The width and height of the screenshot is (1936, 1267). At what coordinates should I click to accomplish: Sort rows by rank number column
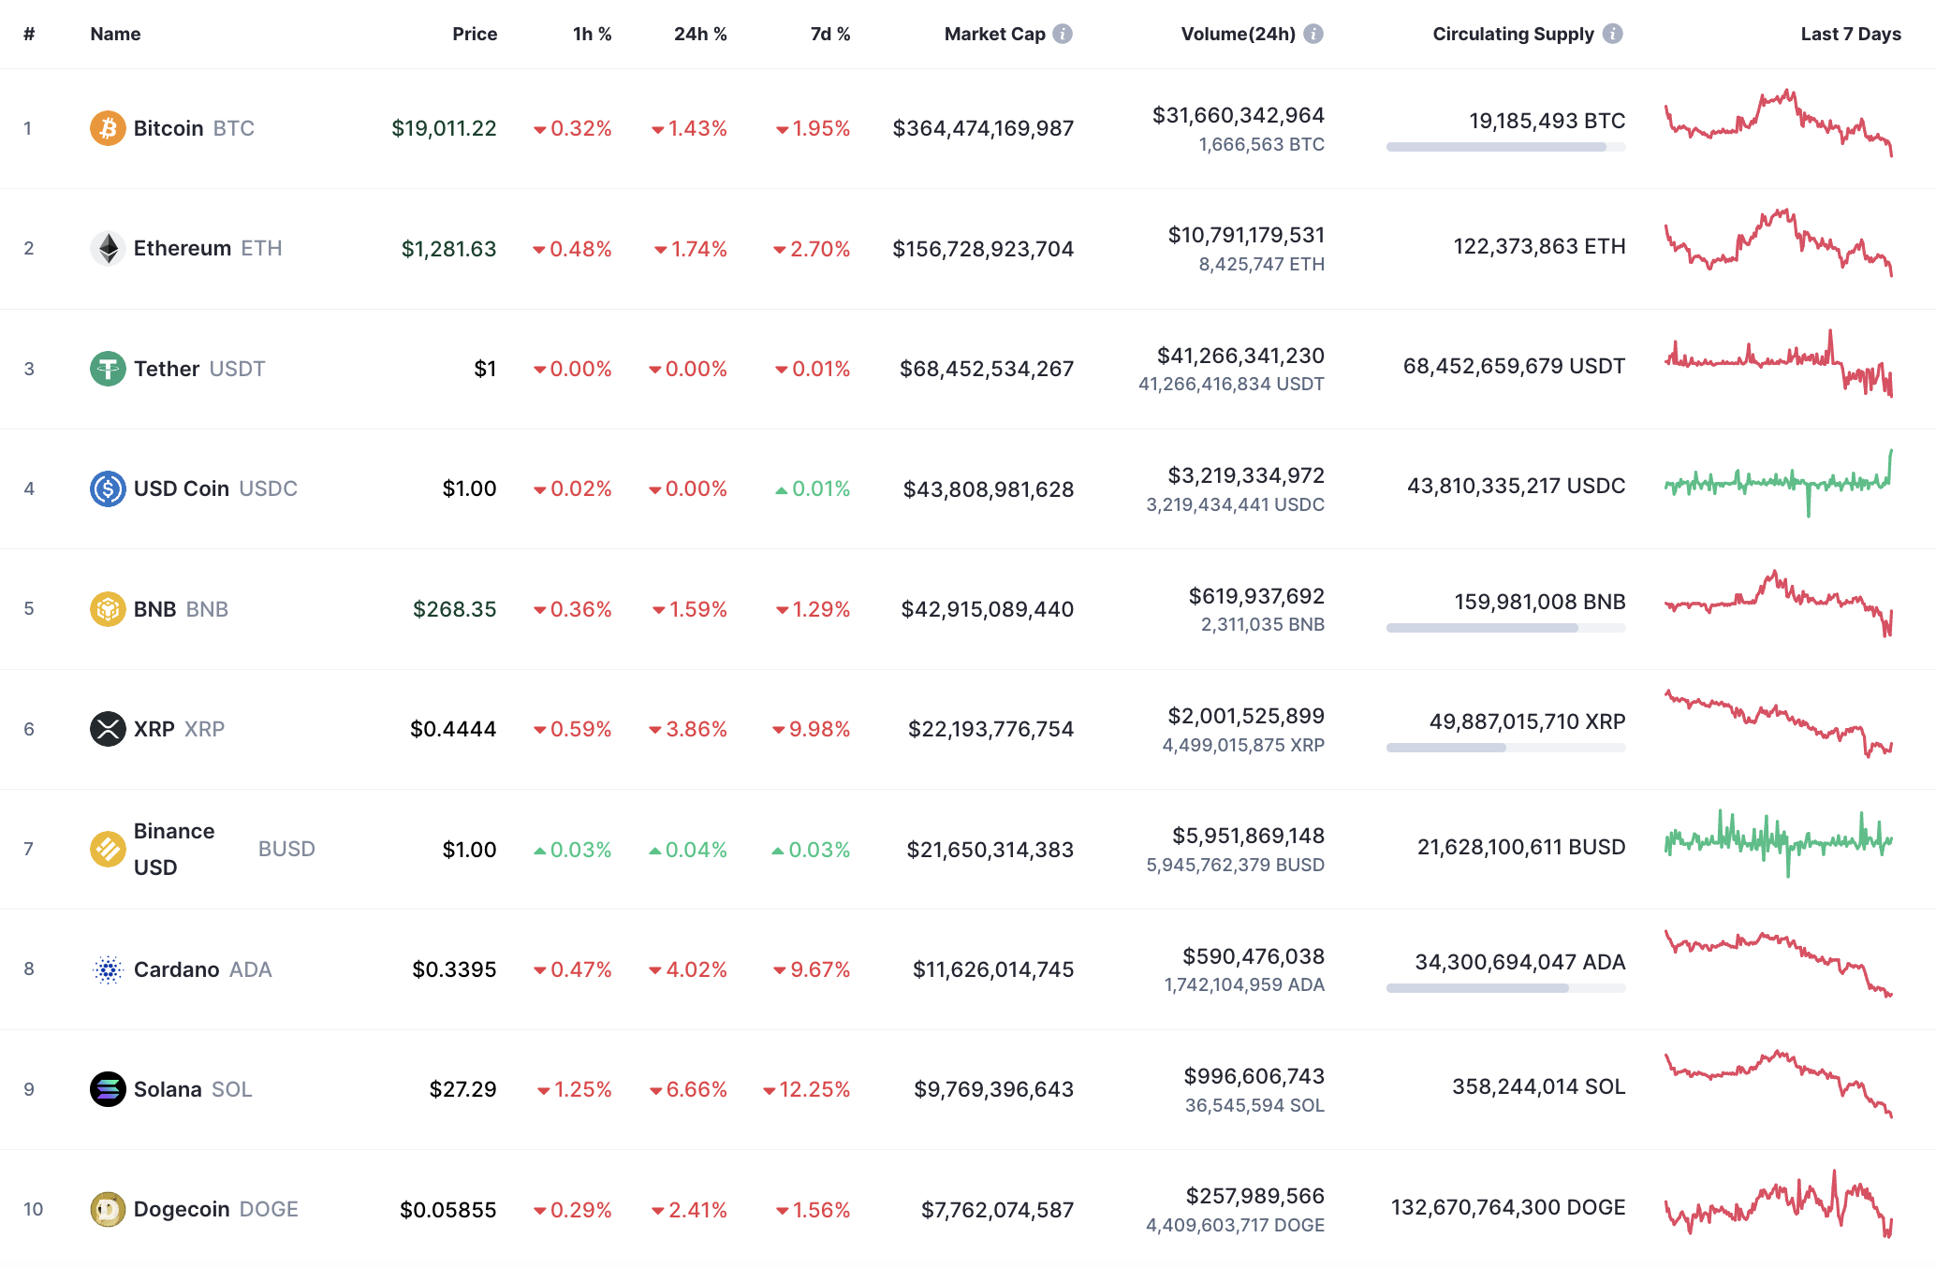click(29, 33)
